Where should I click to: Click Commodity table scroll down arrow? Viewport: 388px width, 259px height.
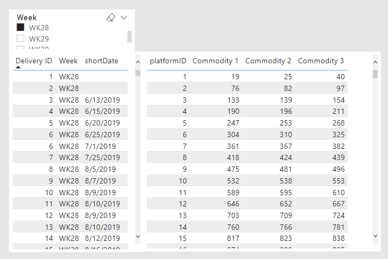click(375, 236)
